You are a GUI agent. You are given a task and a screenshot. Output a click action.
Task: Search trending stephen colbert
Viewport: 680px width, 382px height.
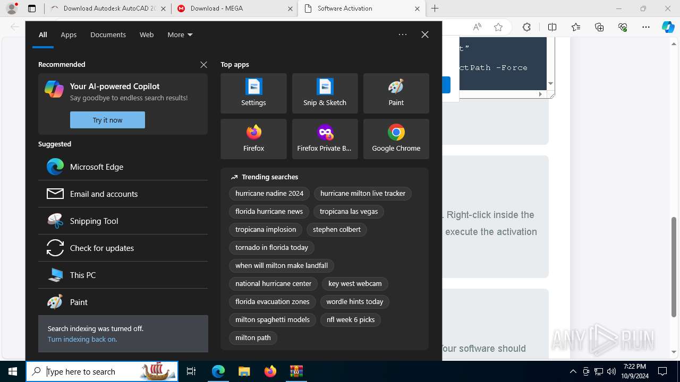[337, 230]
